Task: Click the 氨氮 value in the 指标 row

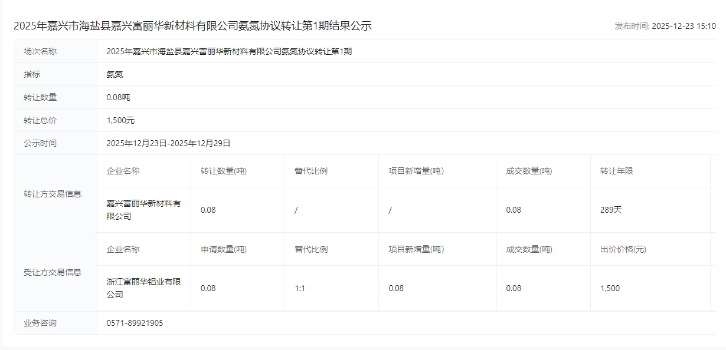Action: [115, 74]
